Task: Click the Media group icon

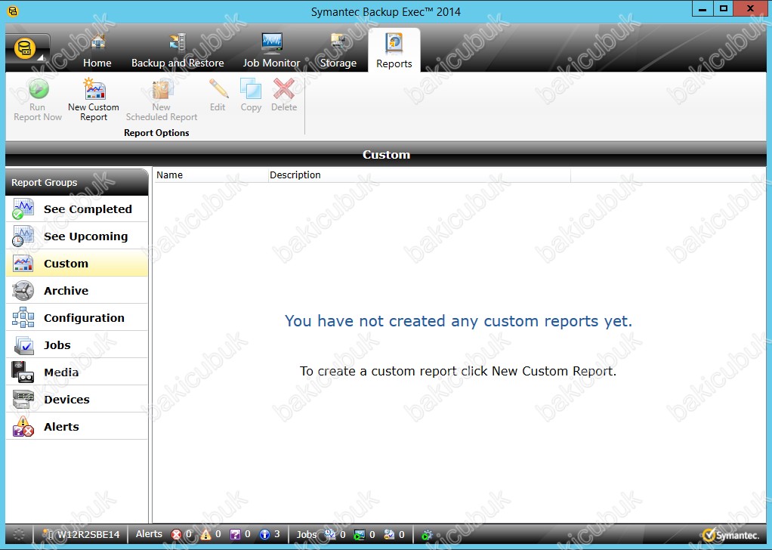Action: [23, 372]
